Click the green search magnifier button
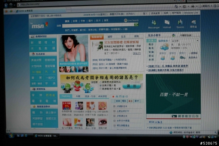Image resolution: width=219 pixels, height=146 pixels. click(136, 25)
